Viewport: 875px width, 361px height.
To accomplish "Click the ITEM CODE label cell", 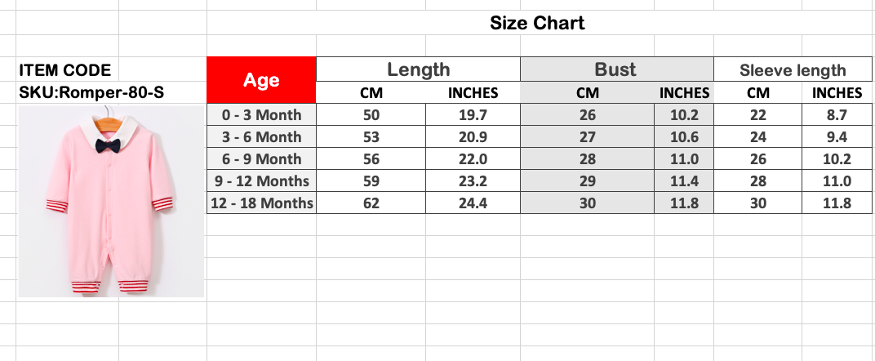I will pos(65,70).
